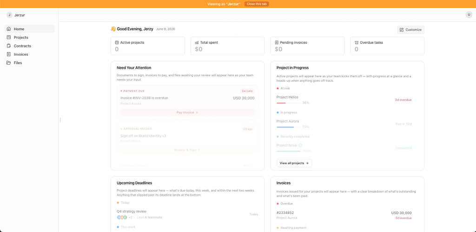Click the Review & Sign button
The height and width of the screenshot is (232, 476).
point(187,150)
